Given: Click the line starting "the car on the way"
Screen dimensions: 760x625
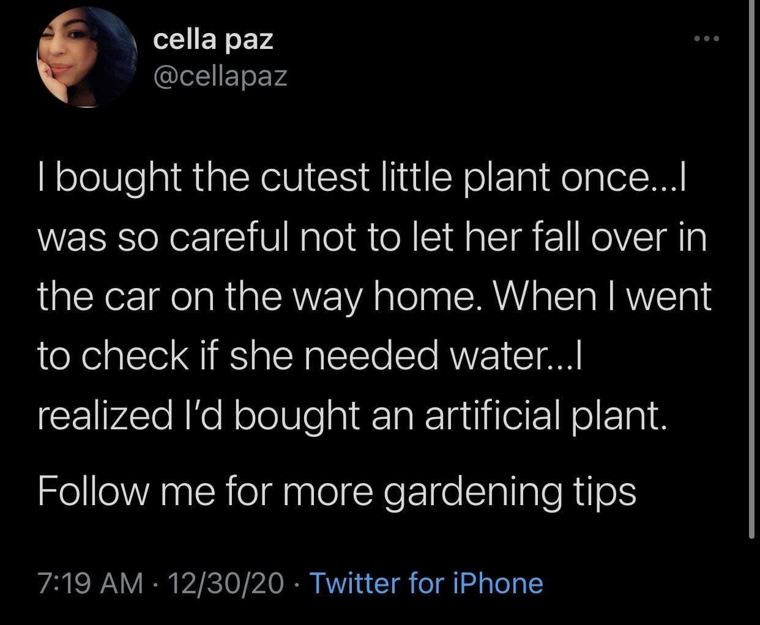Looking at the screenshot, I should point(374,297).
